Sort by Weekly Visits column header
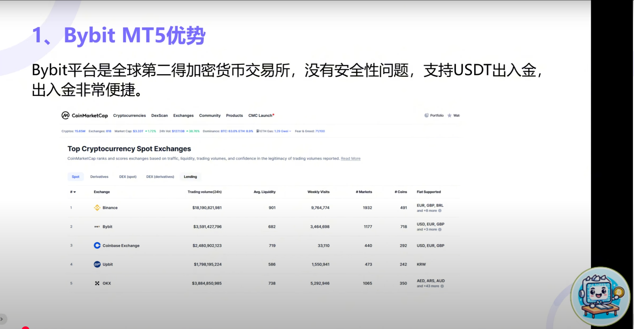The image size is (634, 329). pyautogui.click(x=318, y=192)
